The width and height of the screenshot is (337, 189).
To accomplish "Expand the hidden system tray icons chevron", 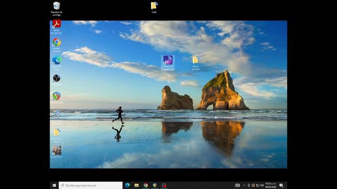I will [244, 185].
